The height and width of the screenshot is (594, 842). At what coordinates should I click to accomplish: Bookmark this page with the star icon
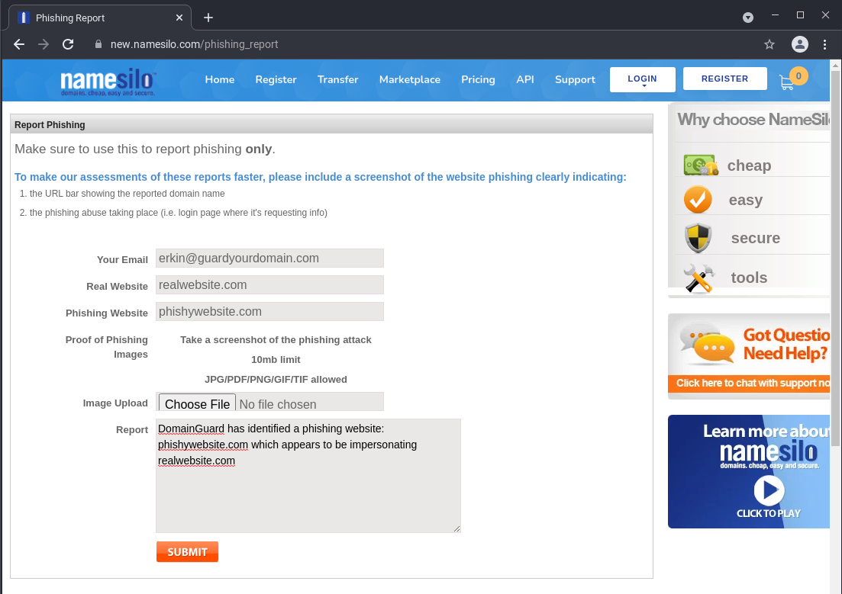coord(769,44)
